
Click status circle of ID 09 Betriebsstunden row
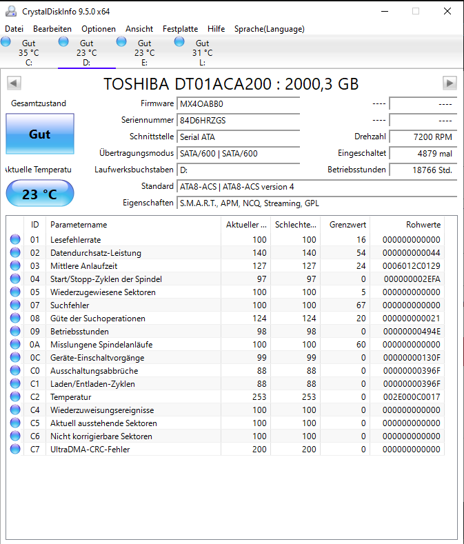click(x=15, y=332)
